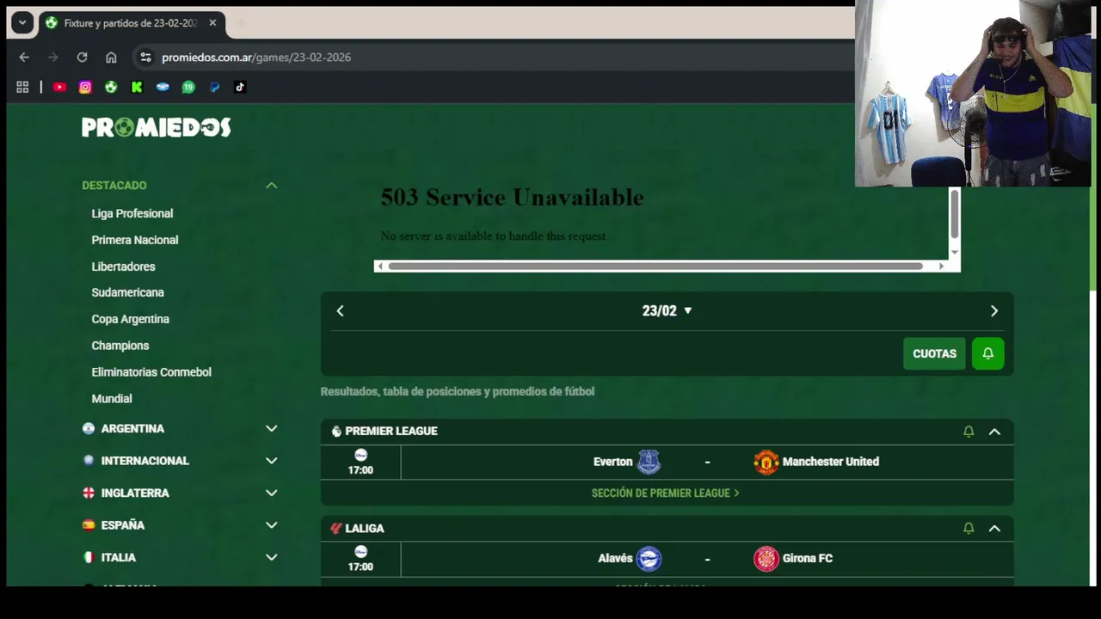Open Primera Nacional in sidebar

tap(135, 240)
